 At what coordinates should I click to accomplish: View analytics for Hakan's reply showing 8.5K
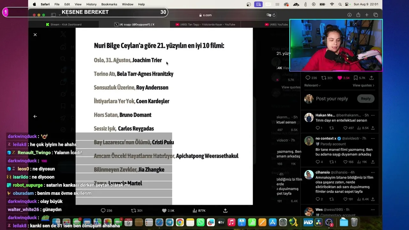point(363,128)
